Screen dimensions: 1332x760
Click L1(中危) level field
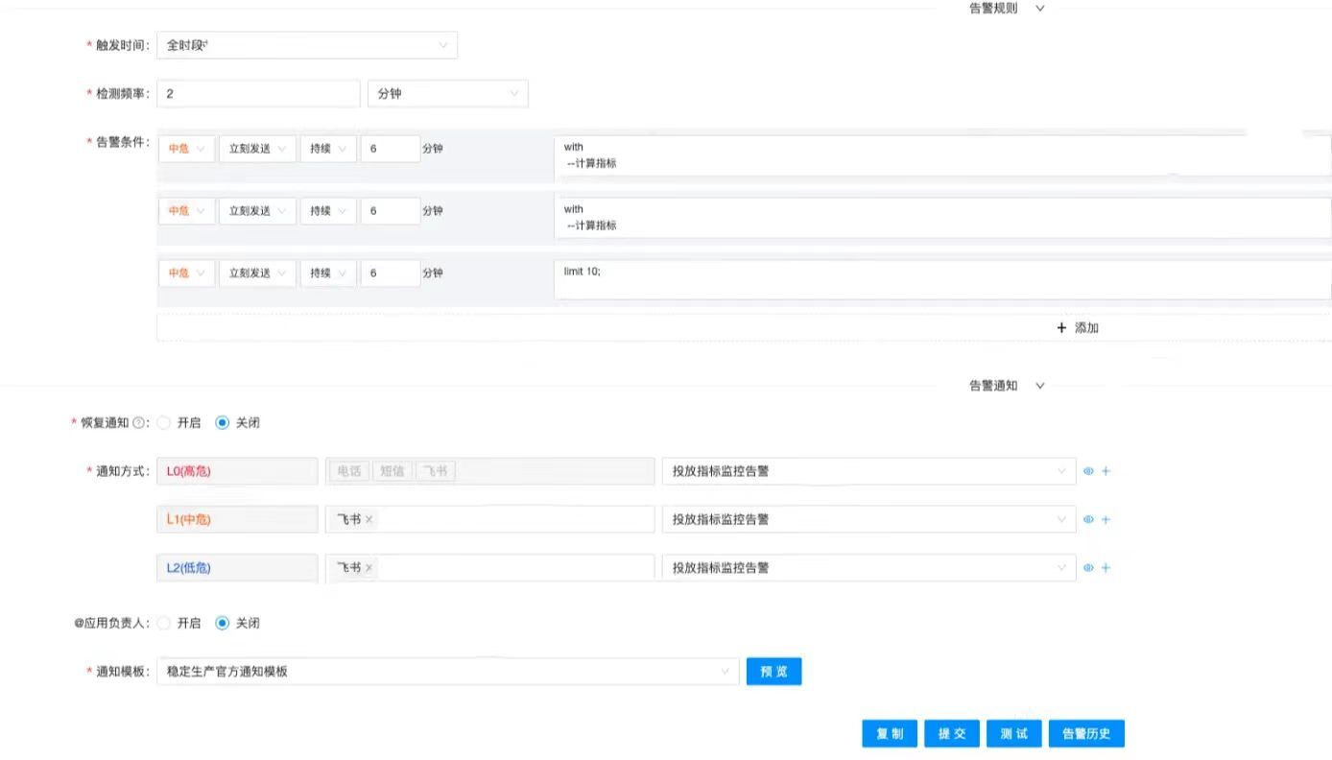pyautogui.click(x=237, y=519)
